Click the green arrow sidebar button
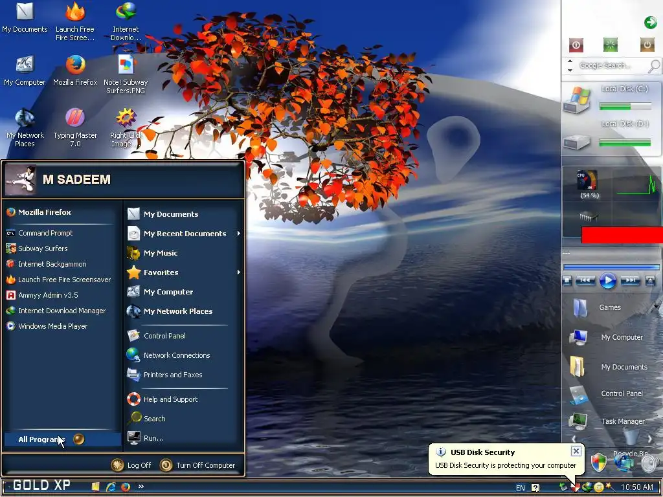Viewport: 663px width, 497px height. point(650,23)
